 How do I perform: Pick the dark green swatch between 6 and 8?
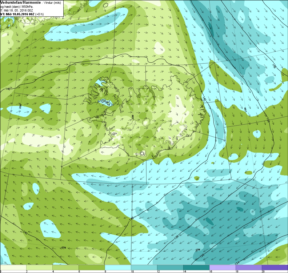[x=92, y=267]
